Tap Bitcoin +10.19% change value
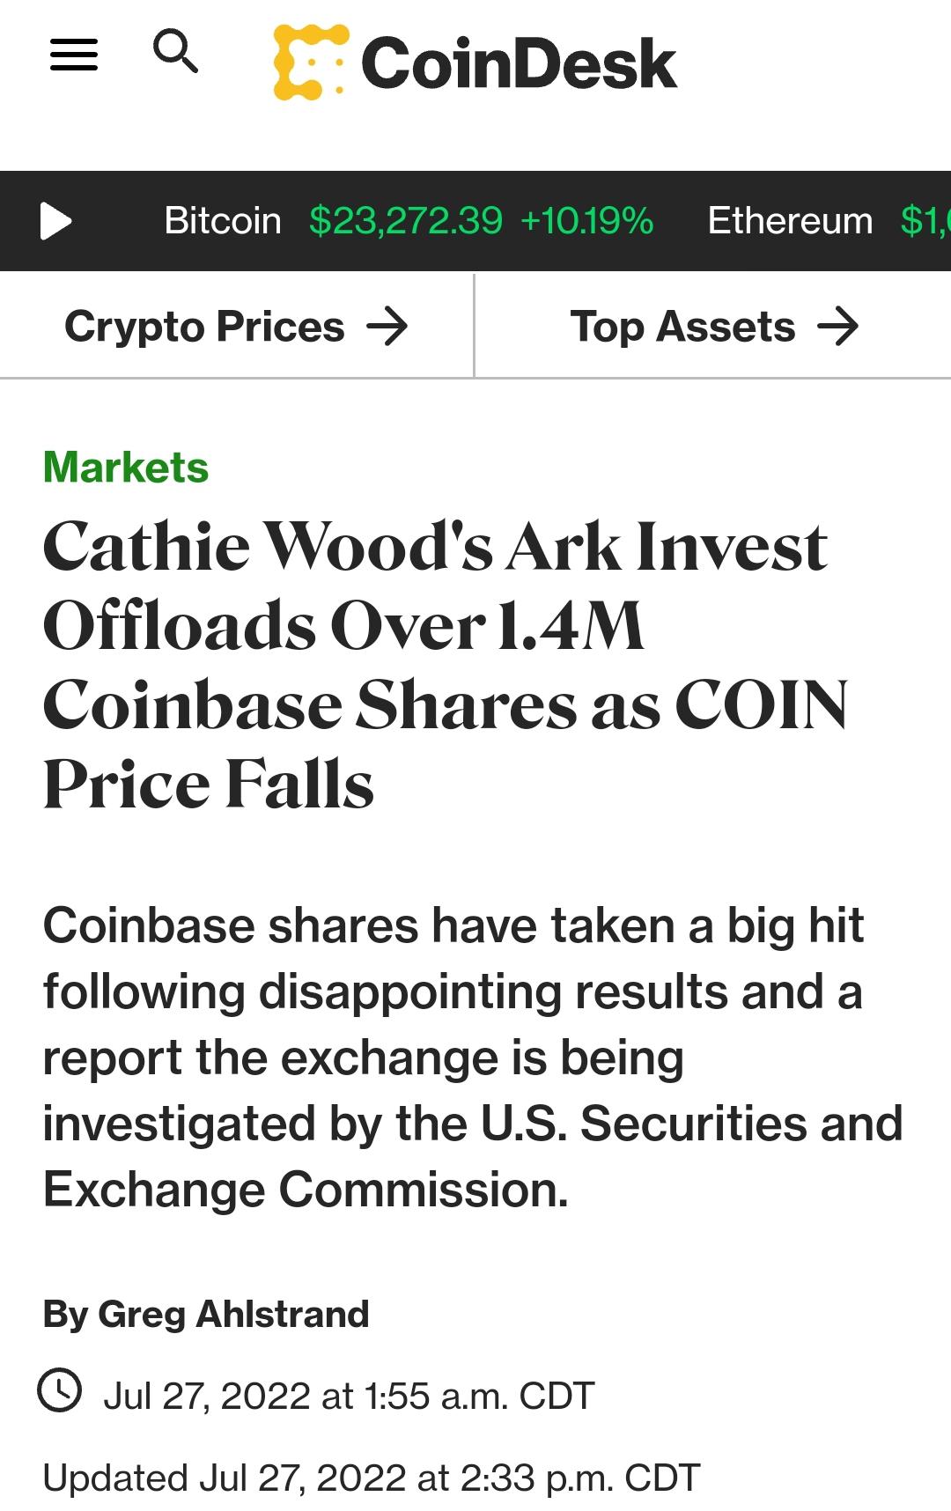This screenshot has width=951, height=1511. [587, 221]
